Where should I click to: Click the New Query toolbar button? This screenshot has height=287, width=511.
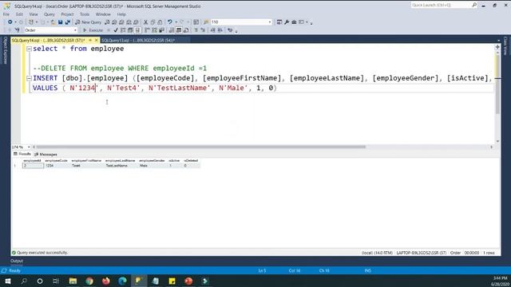pos(88,22)
